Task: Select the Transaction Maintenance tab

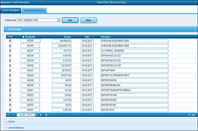Action: [x=34, y=10]
